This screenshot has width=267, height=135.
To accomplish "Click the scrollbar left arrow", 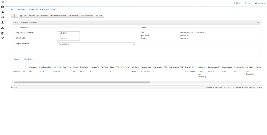I will tap(13, 82).
